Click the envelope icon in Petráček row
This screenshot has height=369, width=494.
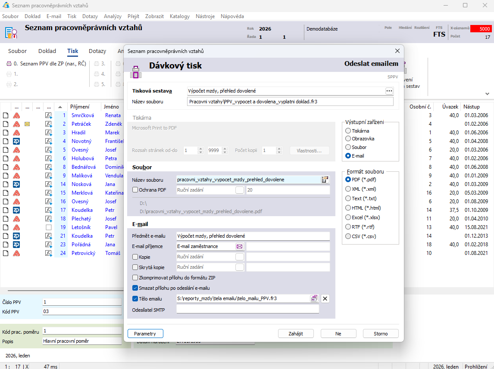27,124
